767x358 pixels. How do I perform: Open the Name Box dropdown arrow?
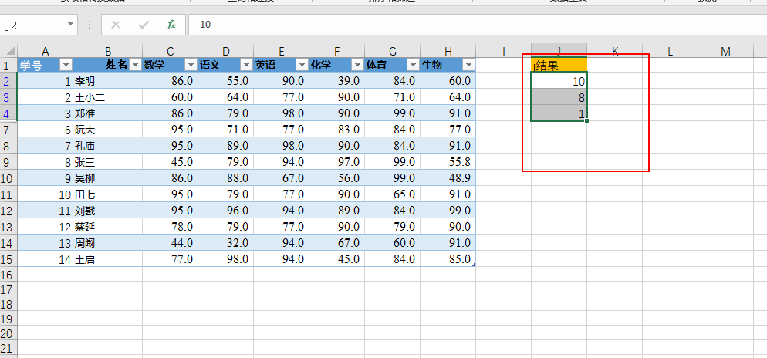71,24
